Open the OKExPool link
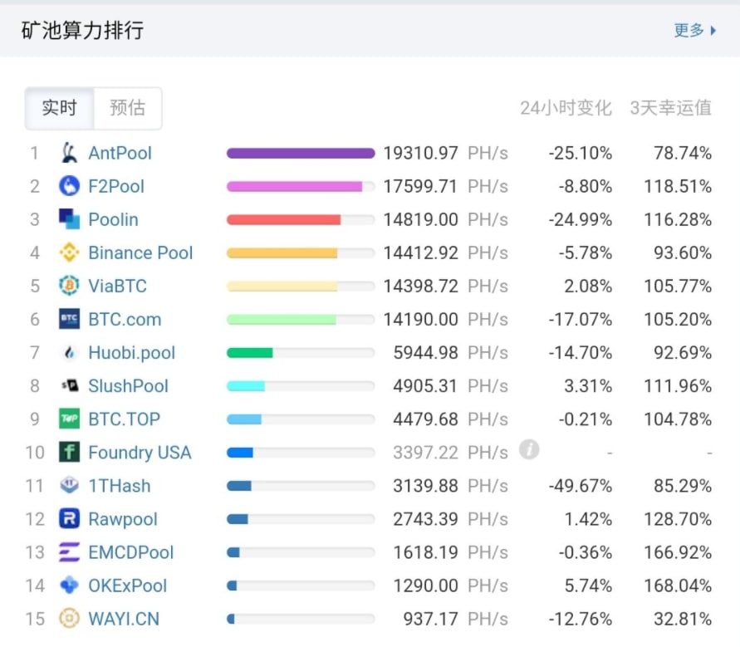 [127, 586]
